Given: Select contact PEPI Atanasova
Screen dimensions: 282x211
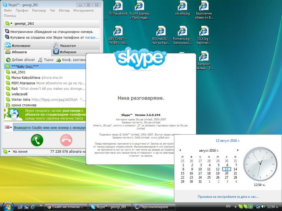Looking at the screenshot, I should pos(45,83).
